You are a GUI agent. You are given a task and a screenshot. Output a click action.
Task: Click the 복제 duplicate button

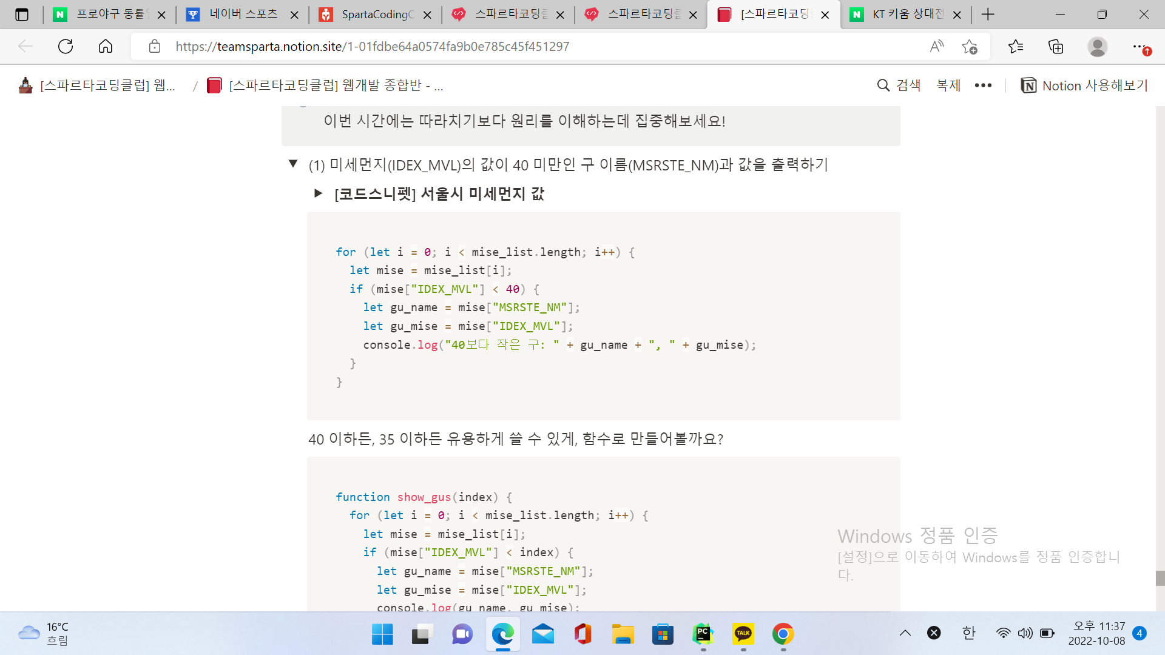point(948,86)
